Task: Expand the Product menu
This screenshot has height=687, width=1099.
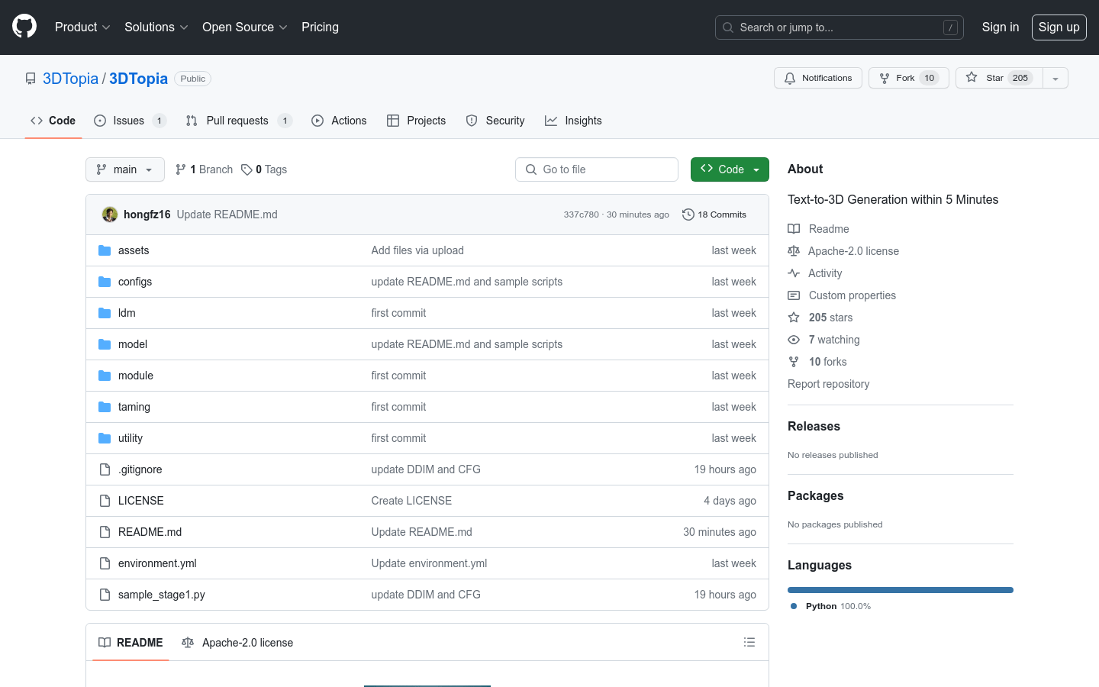Action: point(82,27)
